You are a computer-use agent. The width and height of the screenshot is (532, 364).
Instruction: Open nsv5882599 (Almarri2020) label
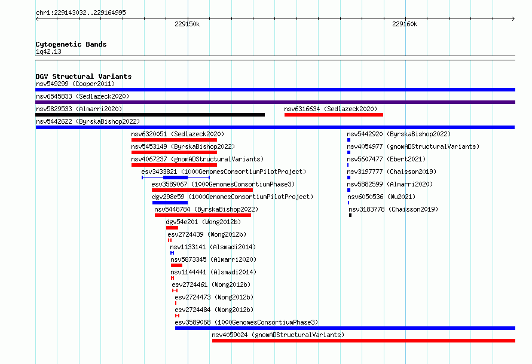pos(390,184)
